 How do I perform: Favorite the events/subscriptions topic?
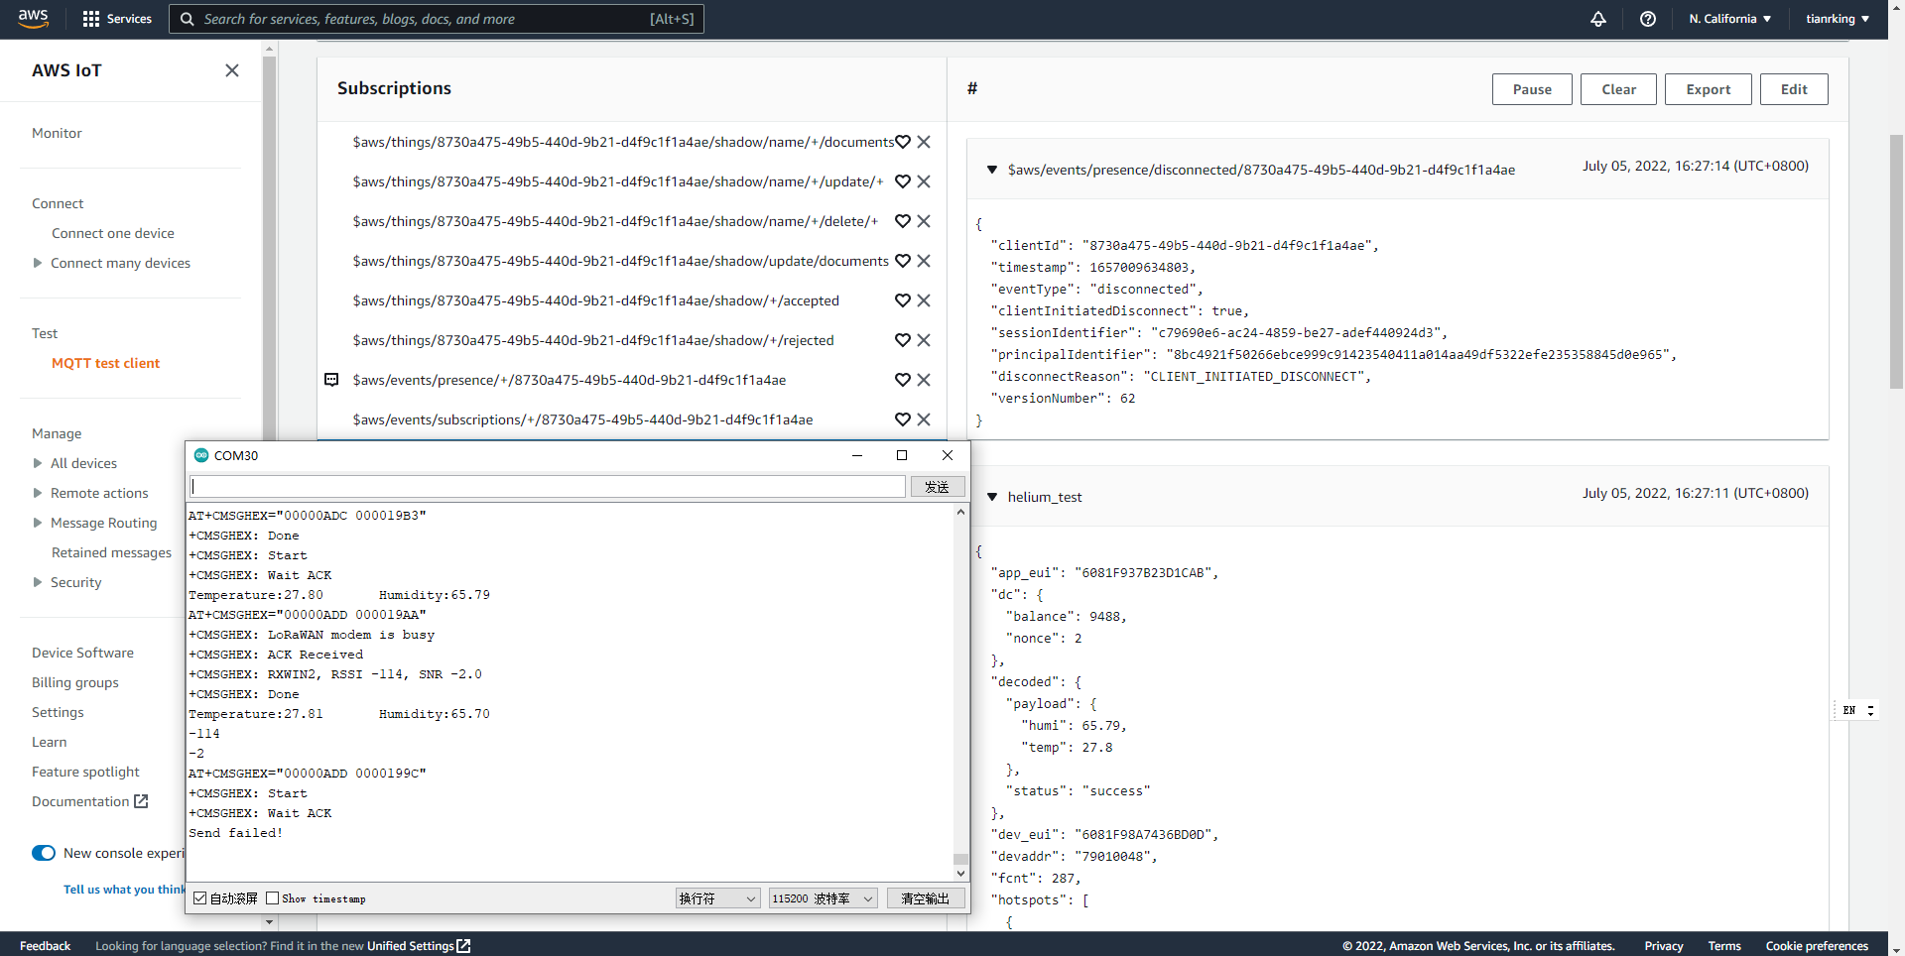point(903,419)
